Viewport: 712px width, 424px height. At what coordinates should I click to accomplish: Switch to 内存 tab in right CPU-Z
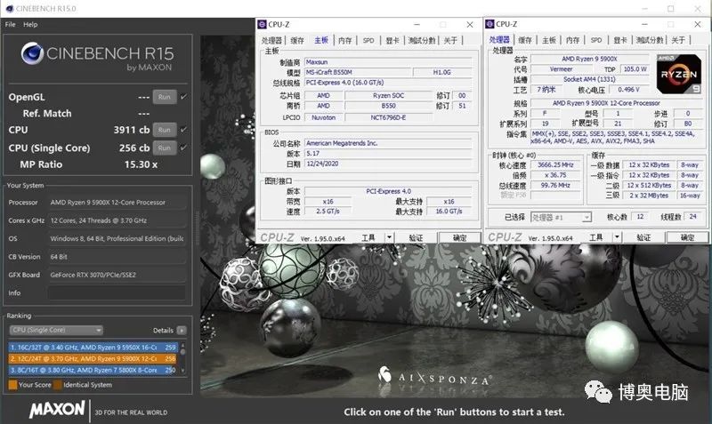[572, 40]
